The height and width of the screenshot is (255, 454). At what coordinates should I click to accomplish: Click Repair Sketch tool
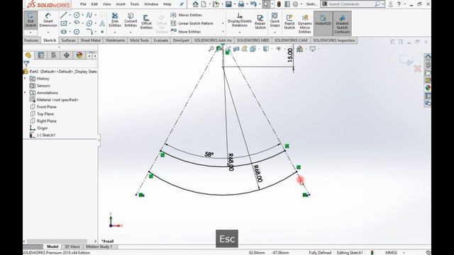click(x=260, y=22)
